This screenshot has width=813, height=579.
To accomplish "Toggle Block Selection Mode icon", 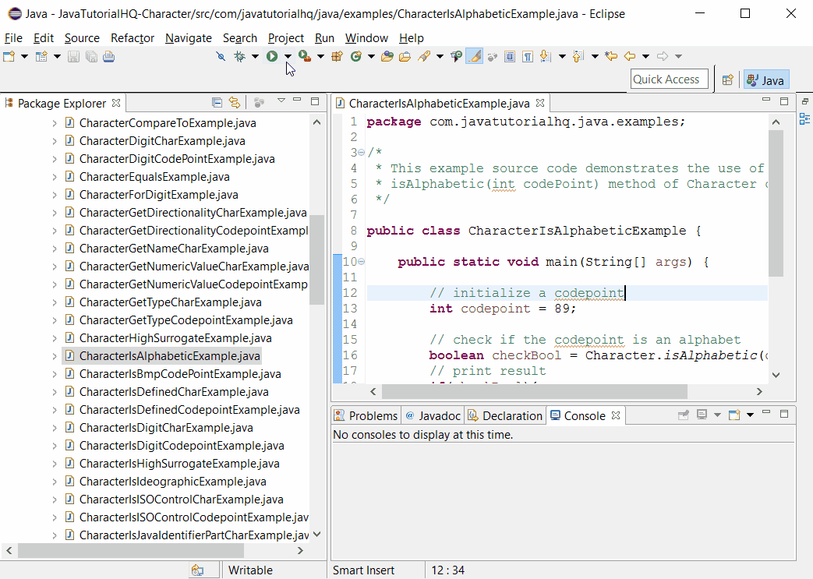I will [x=510, y=57].
